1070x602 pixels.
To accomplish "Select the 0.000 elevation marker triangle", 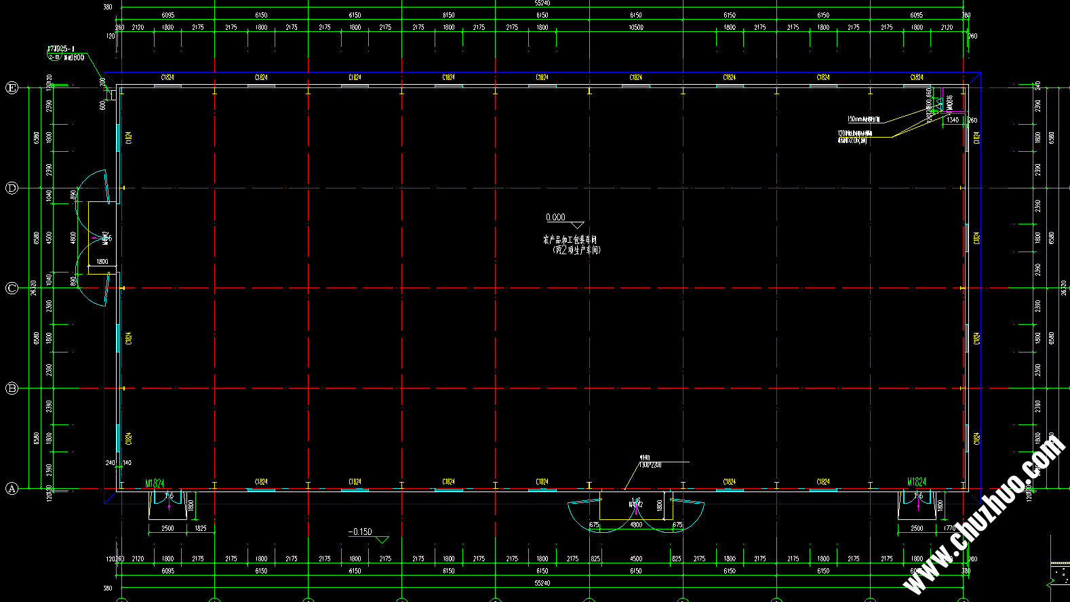I will [x=577, y=224].
